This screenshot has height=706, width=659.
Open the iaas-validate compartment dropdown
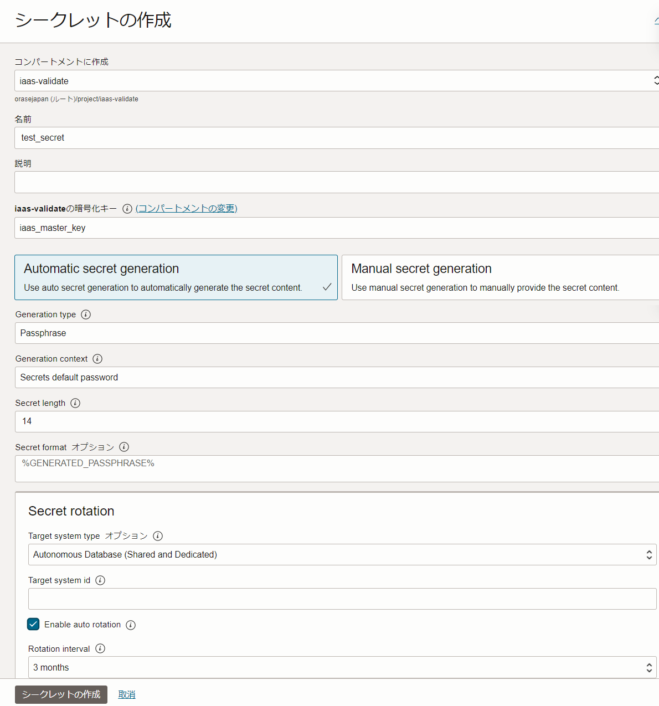click(x=336, y=81)
